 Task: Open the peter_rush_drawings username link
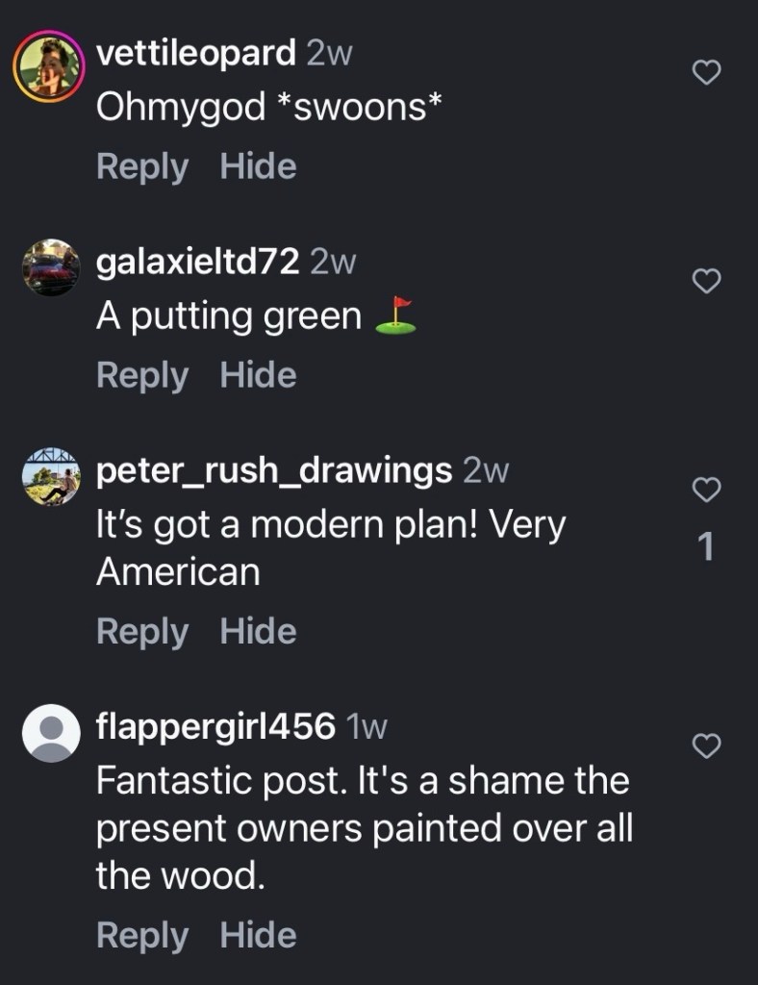[274, 470]
